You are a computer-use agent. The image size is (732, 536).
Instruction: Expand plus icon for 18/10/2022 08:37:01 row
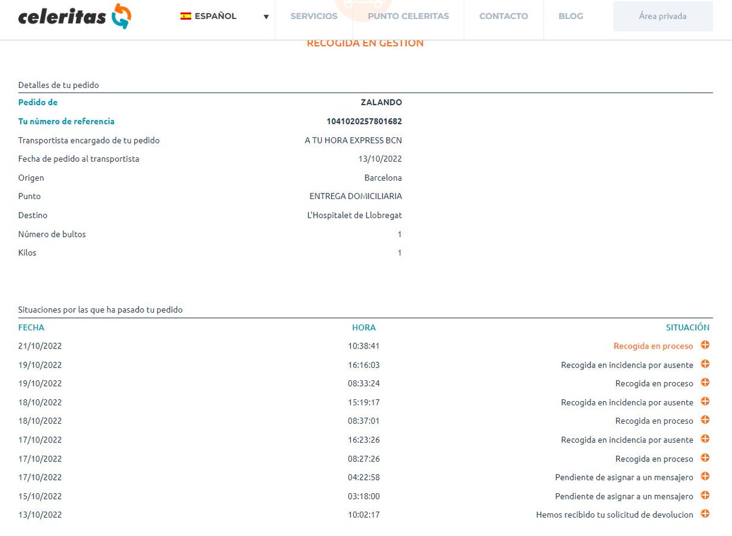(705, 420)
